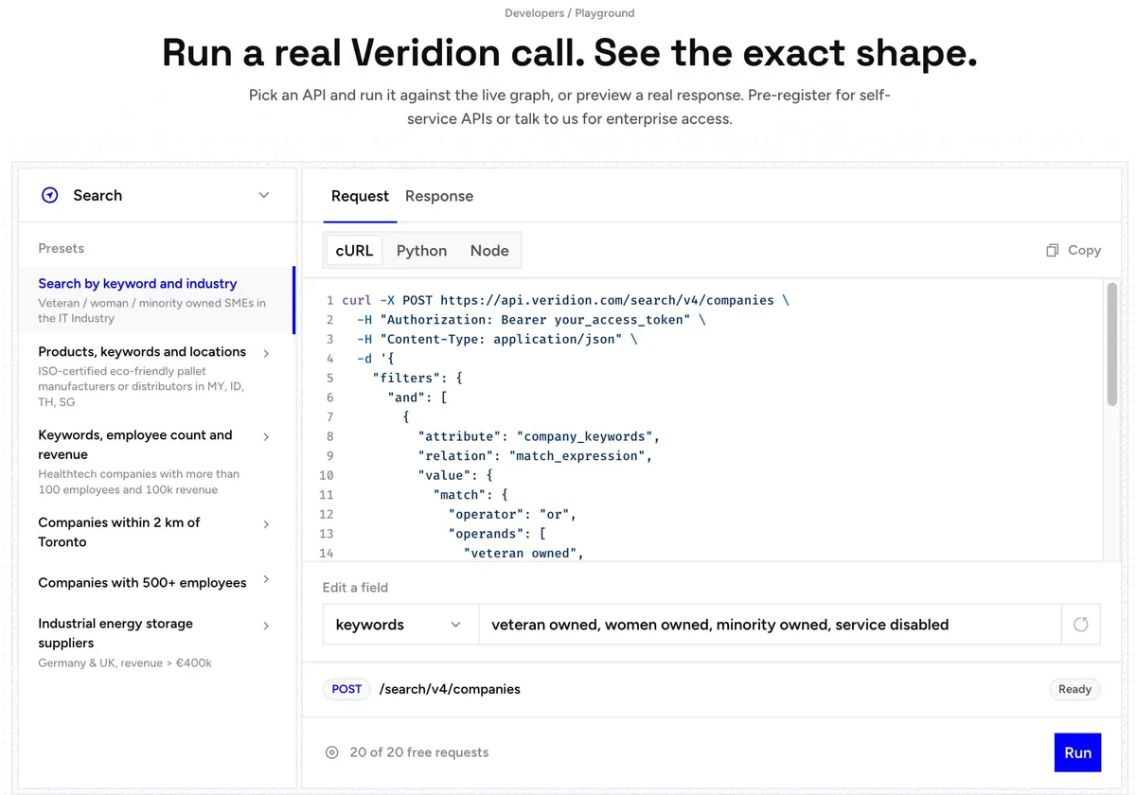Viewport: 1136px width, 795px height.
Task: Choose Keywords, employee count and revenue preset
Action: [x=156, y=462]
